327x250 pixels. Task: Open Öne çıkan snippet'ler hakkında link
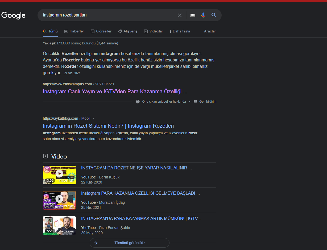164,102
